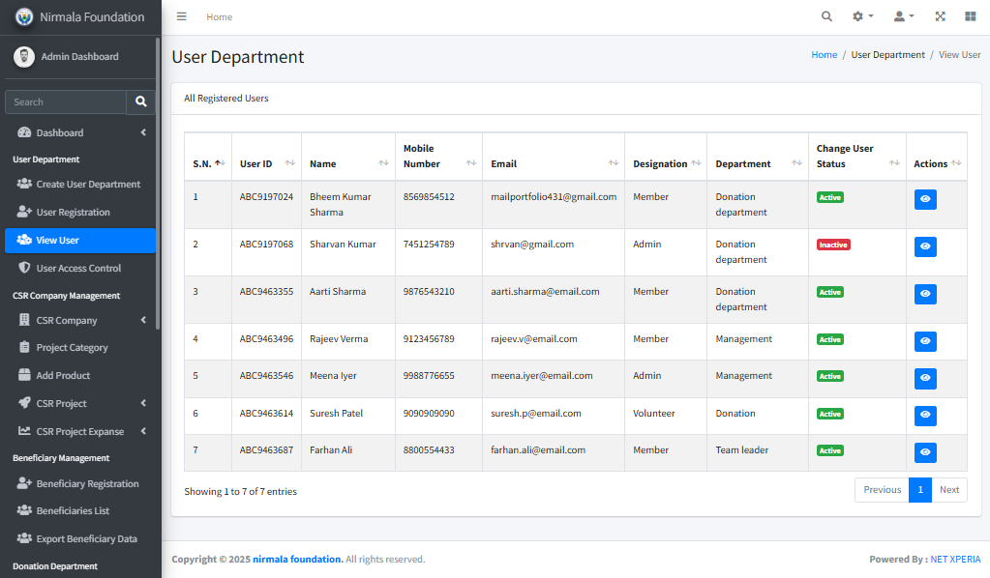Open the user profile dropdown in navbar
990x578 pixels.
tap(903, 16)
